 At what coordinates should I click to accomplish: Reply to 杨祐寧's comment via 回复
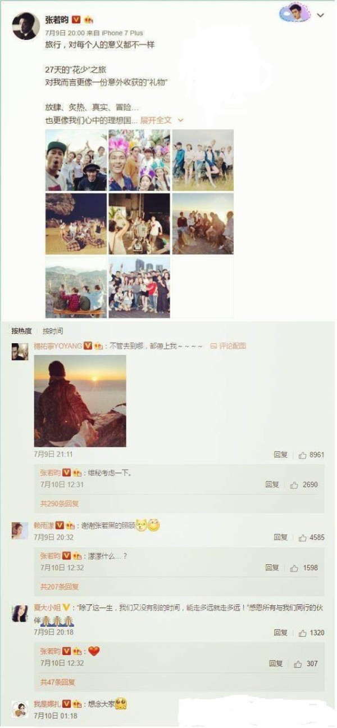(281, 455)
